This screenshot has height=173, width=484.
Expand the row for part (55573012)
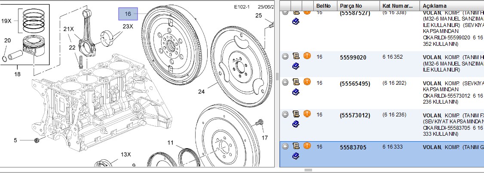[285, 114]
